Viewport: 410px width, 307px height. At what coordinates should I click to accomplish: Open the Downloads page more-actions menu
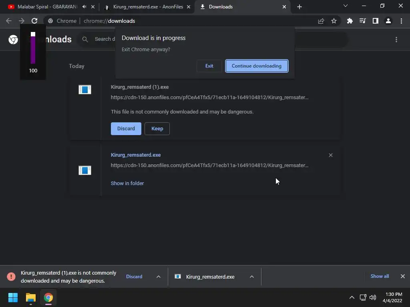[396, 40]
